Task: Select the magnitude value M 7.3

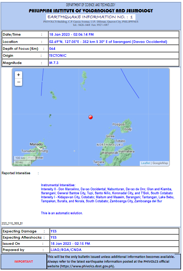Action: 54,63
